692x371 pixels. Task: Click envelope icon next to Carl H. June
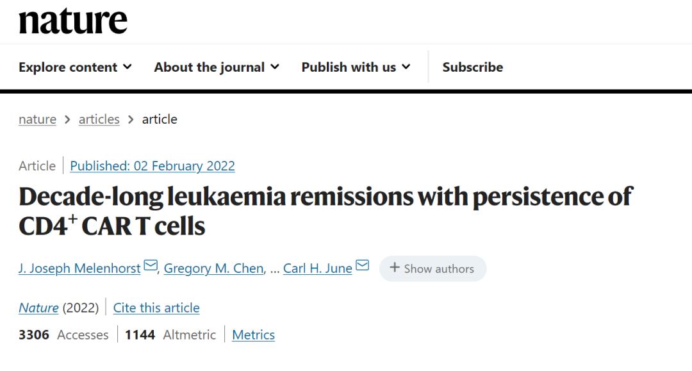[362, 265]
